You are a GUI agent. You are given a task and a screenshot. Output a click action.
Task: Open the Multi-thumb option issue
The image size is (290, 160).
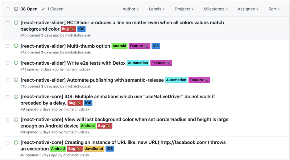pyautogui.click(x=65, y=46)
